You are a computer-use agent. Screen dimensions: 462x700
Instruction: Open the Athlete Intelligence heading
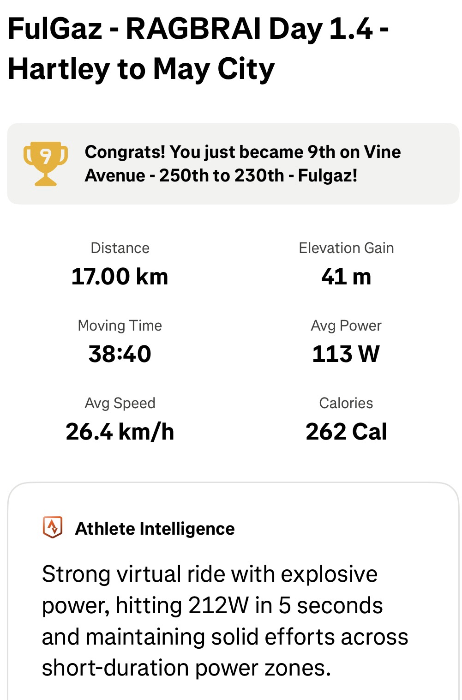coord(155,529)
